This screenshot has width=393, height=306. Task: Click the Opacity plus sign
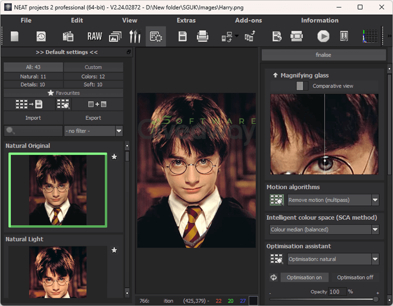click(x=378, y=293)
